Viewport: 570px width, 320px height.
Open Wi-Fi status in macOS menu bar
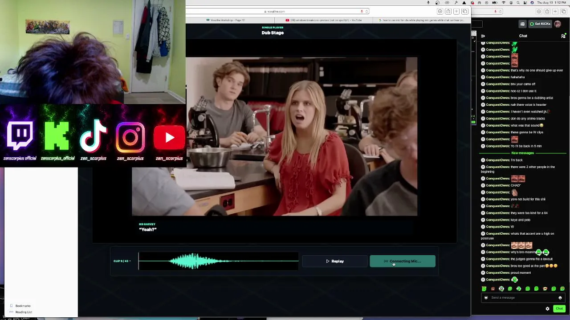click(x=504, y=3)
